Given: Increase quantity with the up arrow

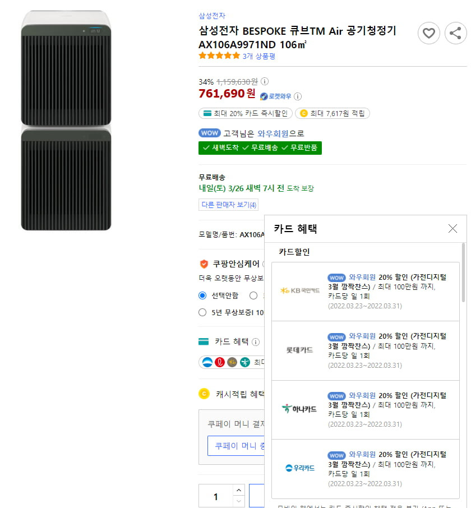Looking at the screenshot, I should coord(239,490).
